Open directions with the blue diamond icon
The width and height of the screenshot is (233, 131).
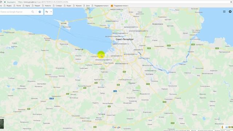click(x=40, y=12)
